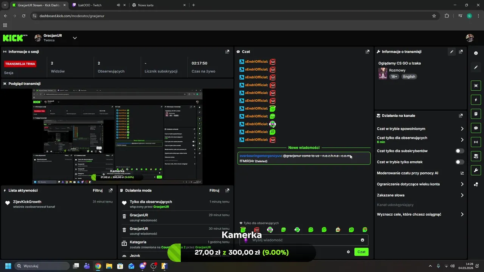Image resolution: width=484 pixels, height=272 pixels.
Task: Insert the heart-eyes emote at row end
Action: coord(365,230)
